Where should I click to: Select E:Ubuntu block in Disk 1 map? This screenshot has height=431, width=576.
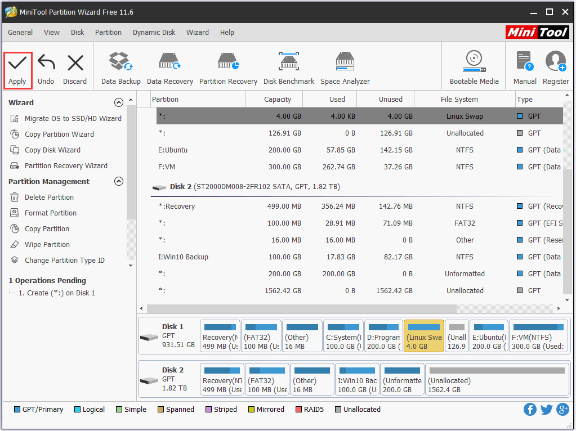[x=489, y=336]
